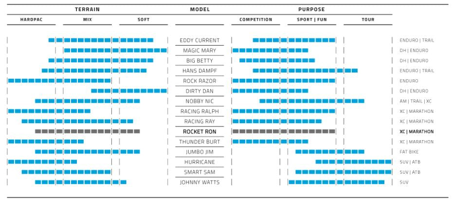The image size is (453, 200).
Task: Click the bold XC | MARATHON label
Action: click(416, 131)
